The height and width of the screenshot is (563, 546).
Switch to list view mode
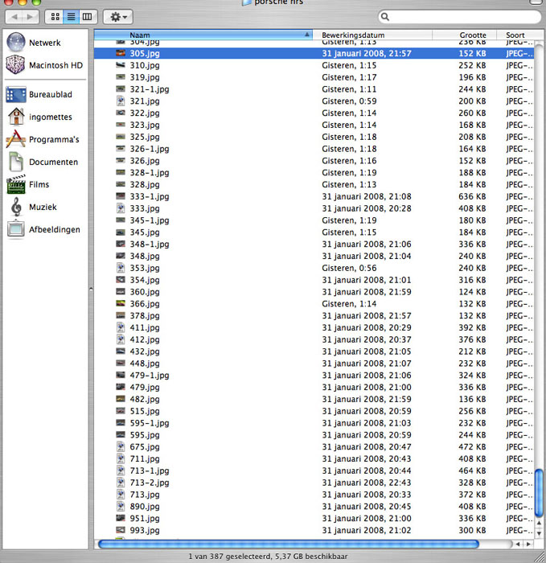[71, 16]
